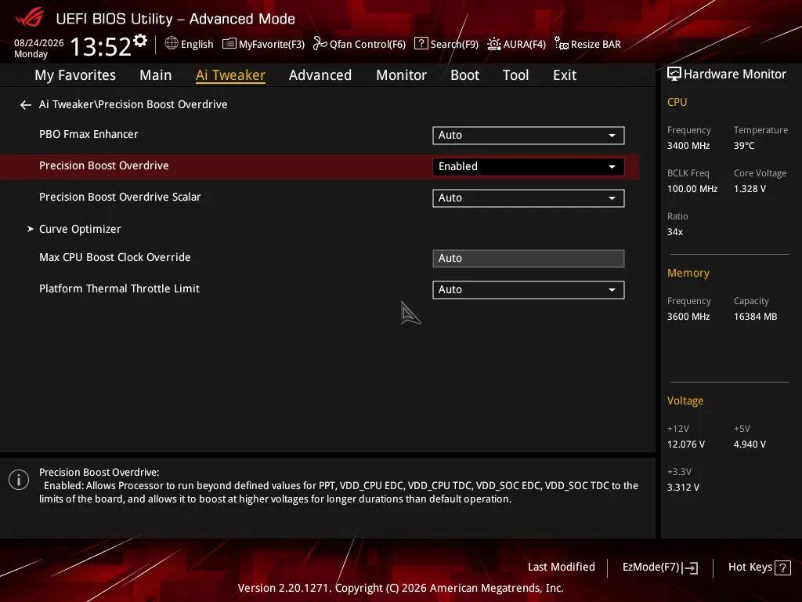Viewport: 802px width, 602px height.
Task: Switch to the Advanced tab
Action: 320,75
